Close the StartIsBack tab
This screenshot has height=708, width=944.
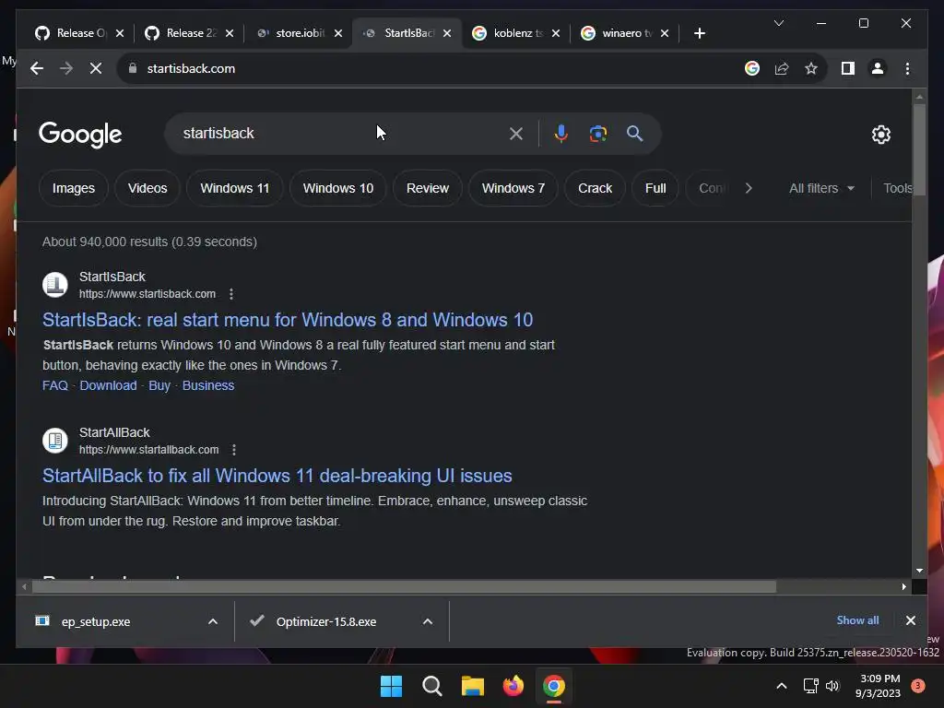[447, 33]
